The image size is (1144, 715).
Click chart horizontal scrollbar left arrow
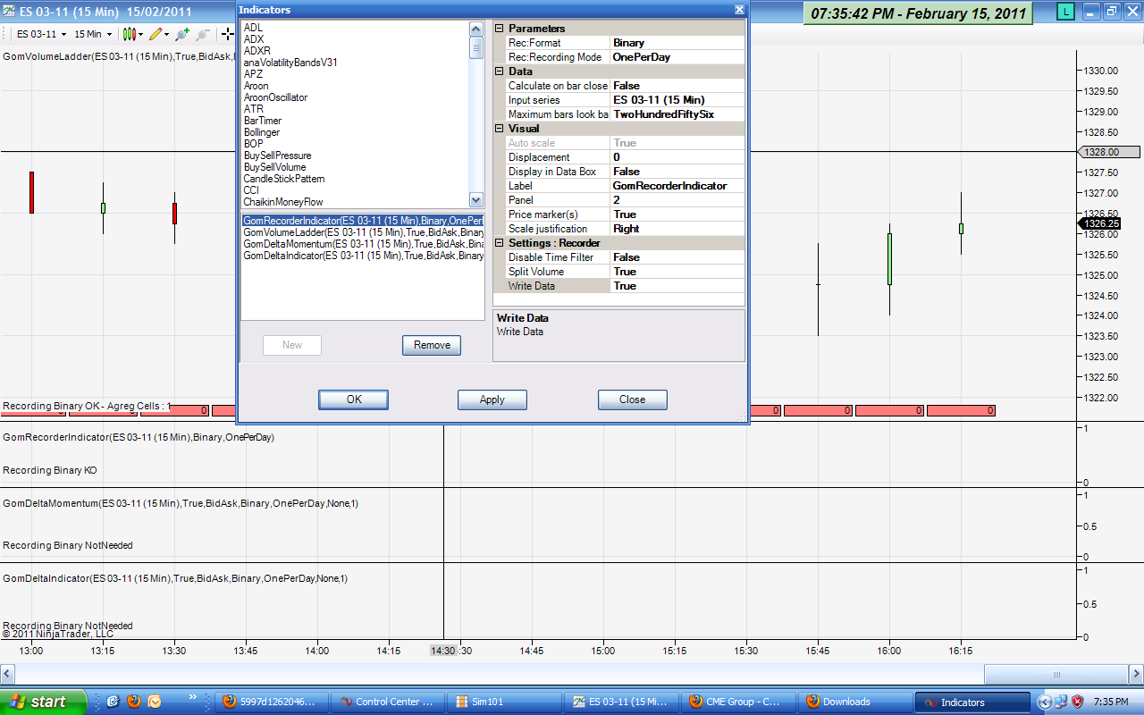[x=7, y=674]
